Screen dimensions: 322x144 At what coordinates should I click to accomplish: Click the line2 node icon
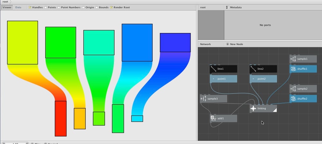point(253,69)
